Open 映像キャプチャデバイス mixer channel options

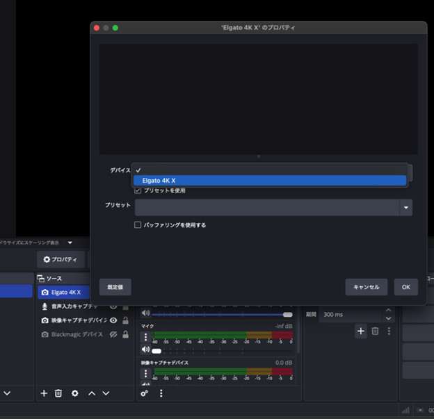tap(145, 373)
